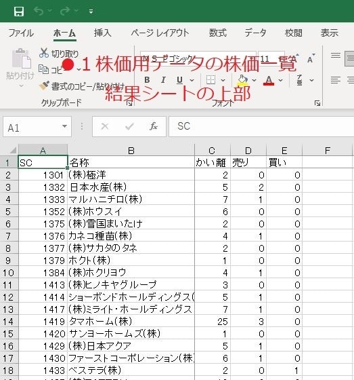
Task: Click the center align icon
Action: tap(351, 80)
